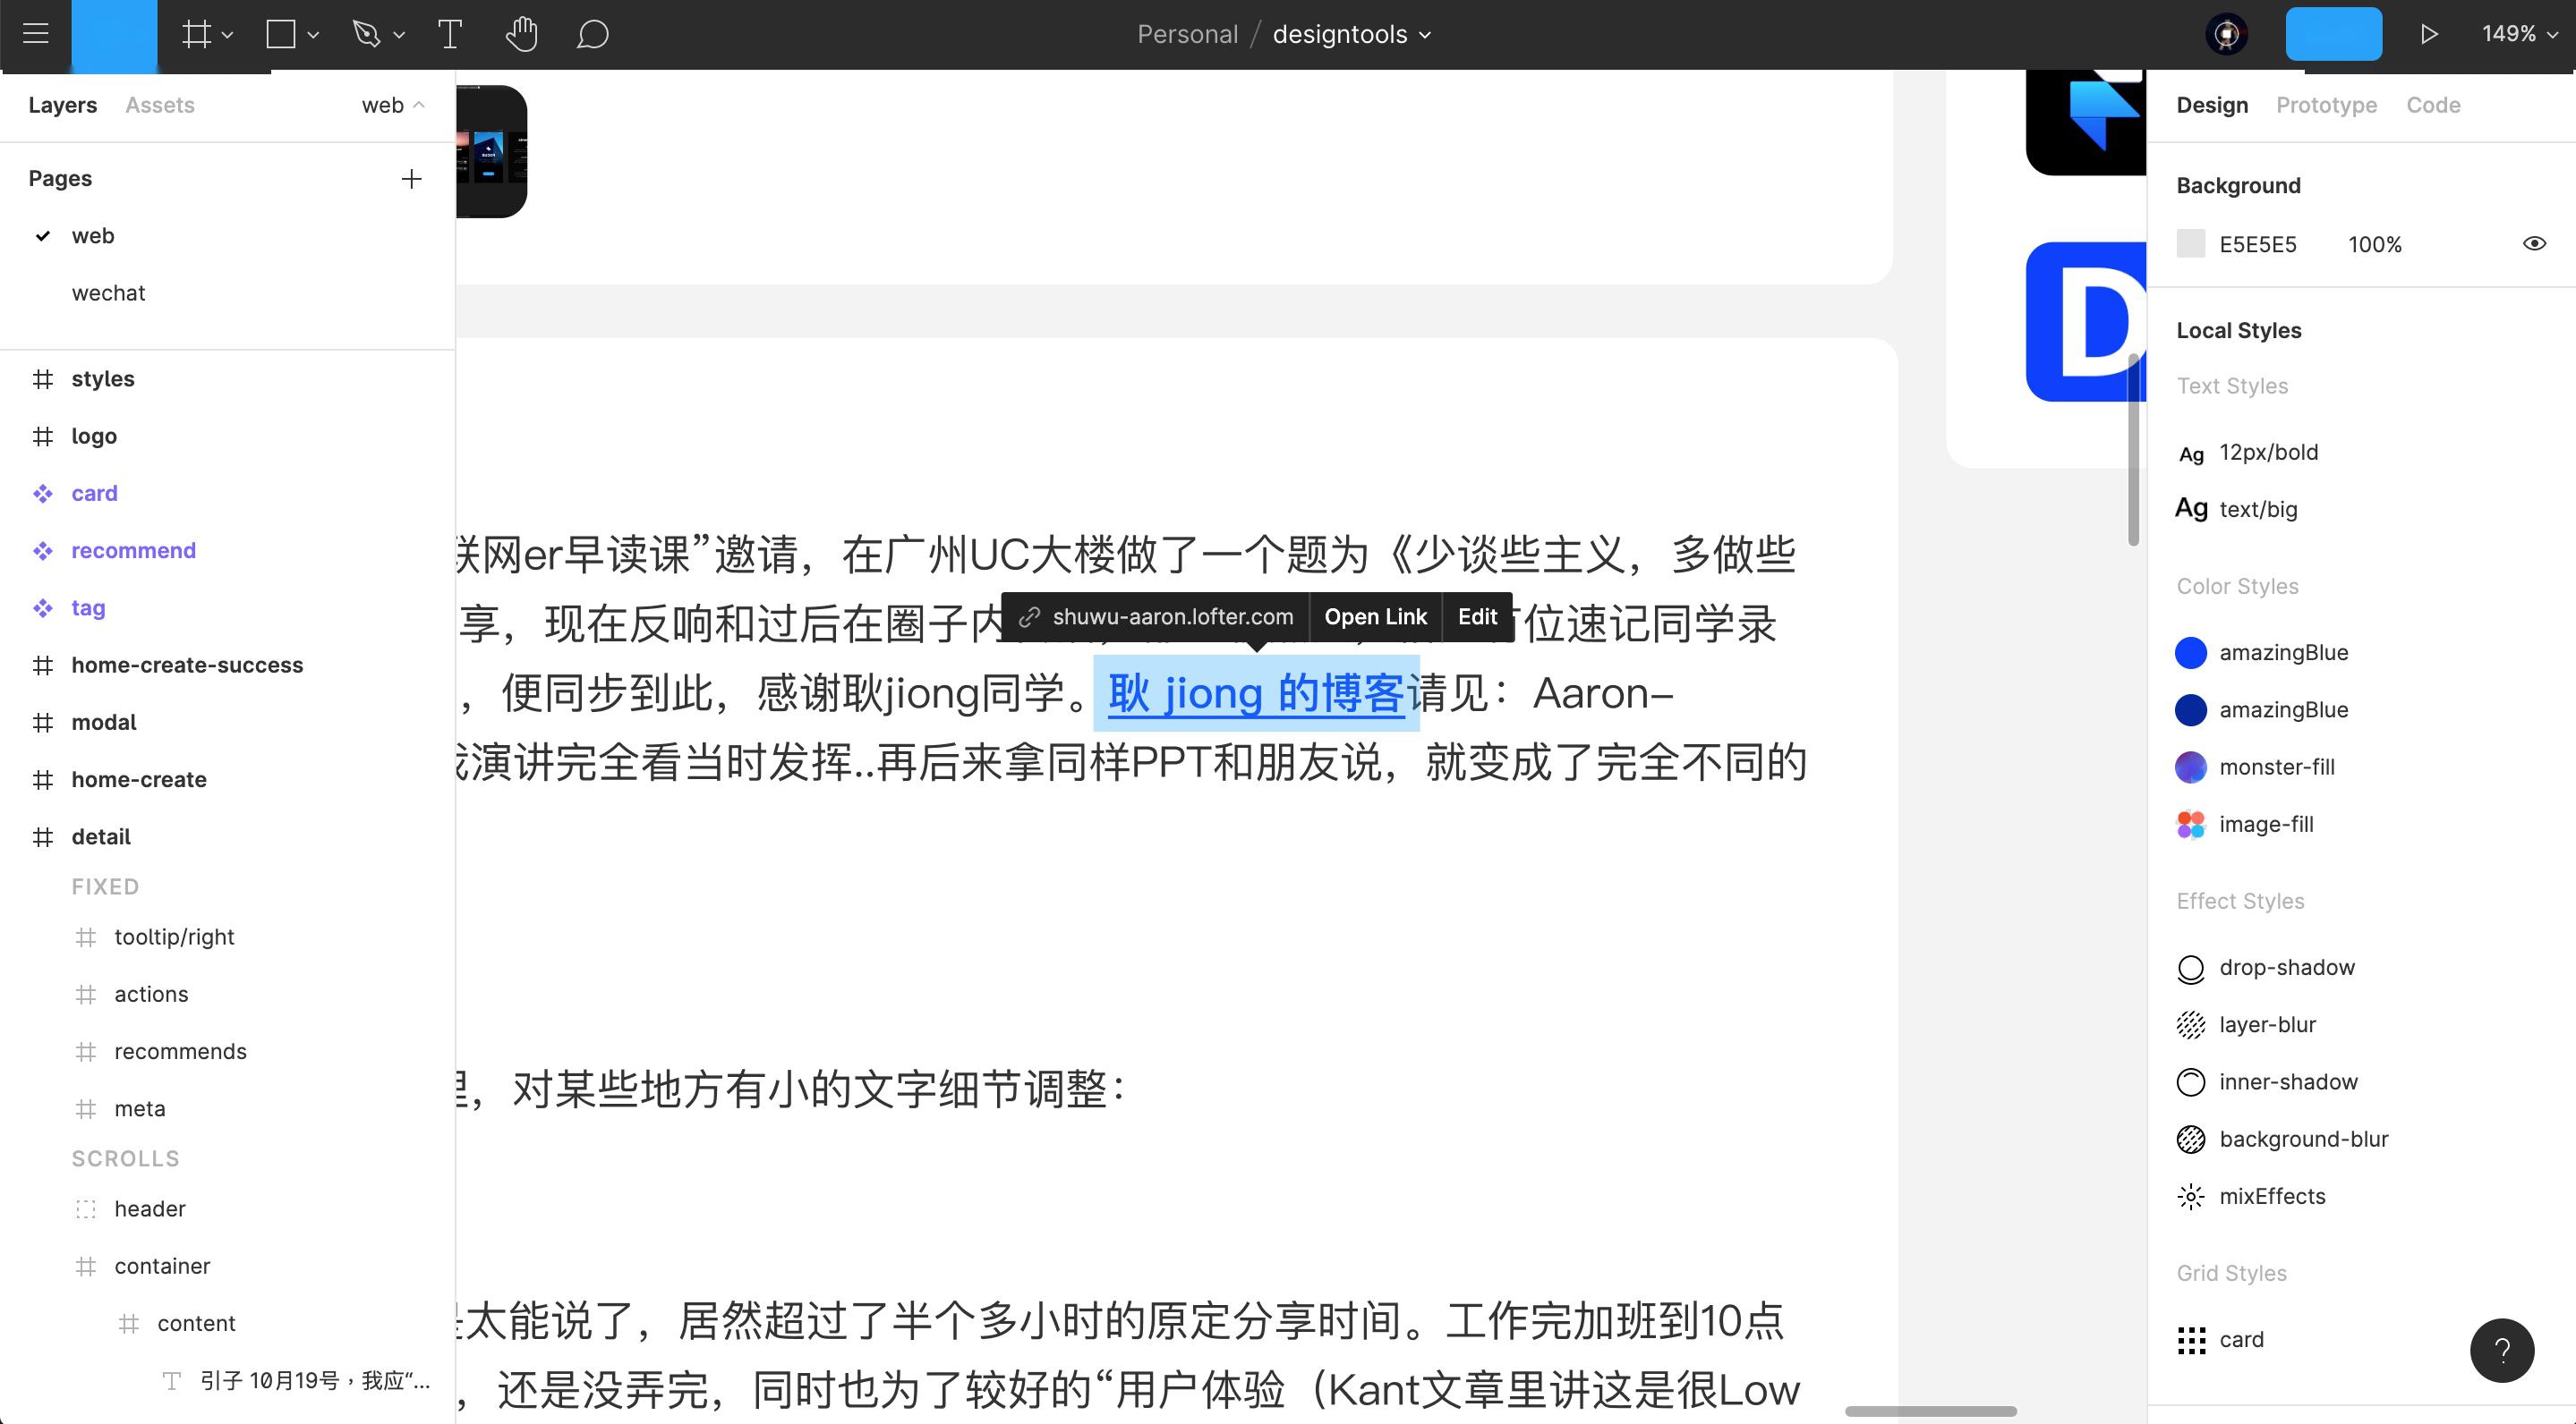
Task: Toggle background color visibility eye
Action: click(2534, 244)
